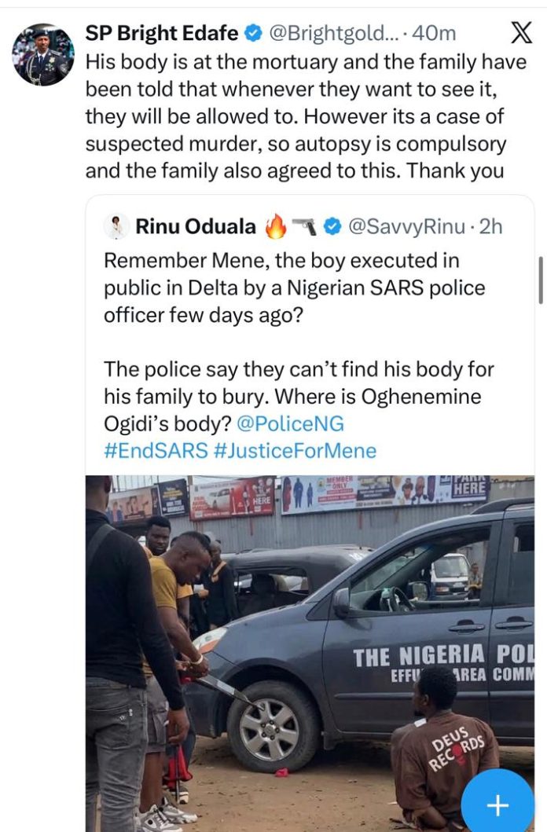Image resolution: width=547 pixels, height=832 pixels.
Task: Open the quoted tweet's attached photo
Action: coord(310,653)
